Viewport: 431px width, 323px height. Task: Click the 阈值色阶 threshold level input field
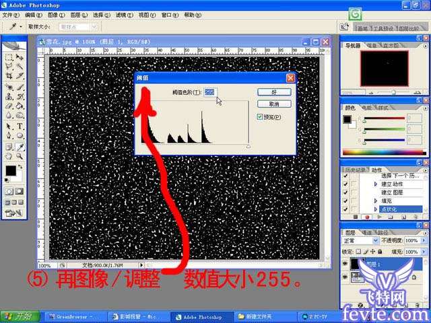(x=209, y=91)
